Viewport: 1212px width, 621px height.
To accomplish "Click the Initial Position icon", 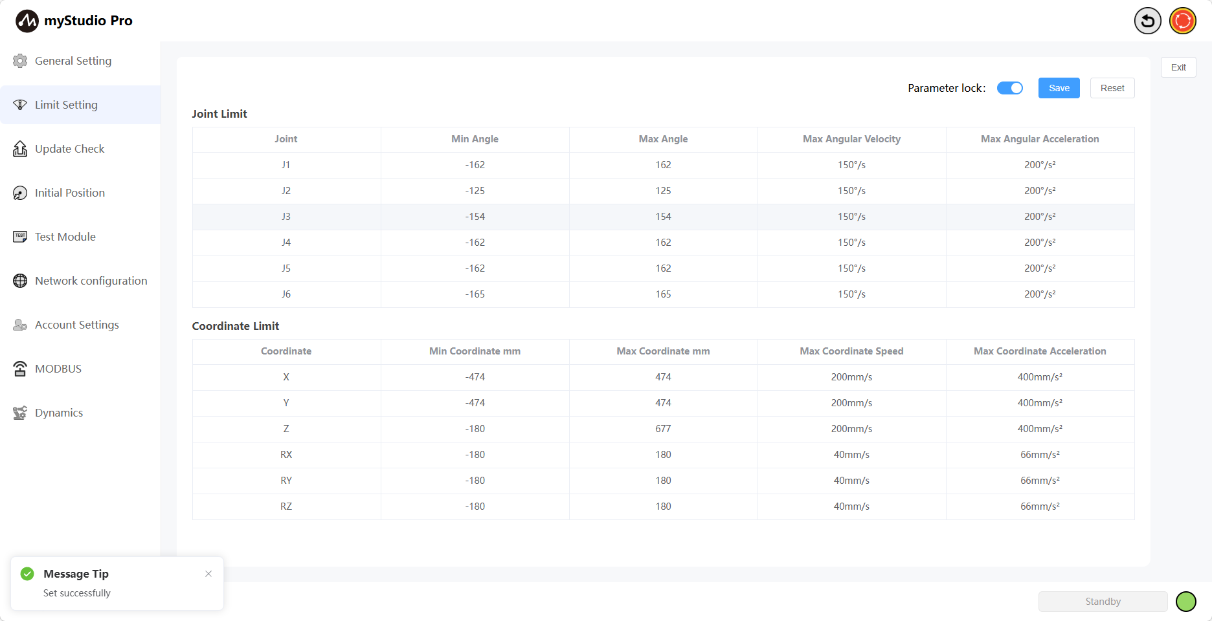I will (x=20, y=193).
